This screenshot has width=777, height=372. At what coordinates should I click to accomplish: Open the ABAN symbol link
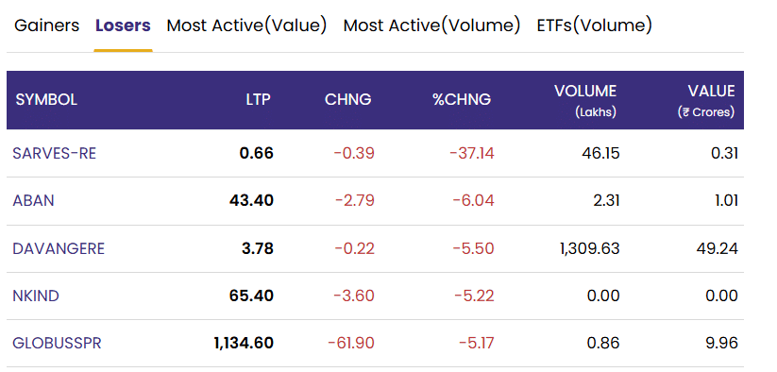33,200
